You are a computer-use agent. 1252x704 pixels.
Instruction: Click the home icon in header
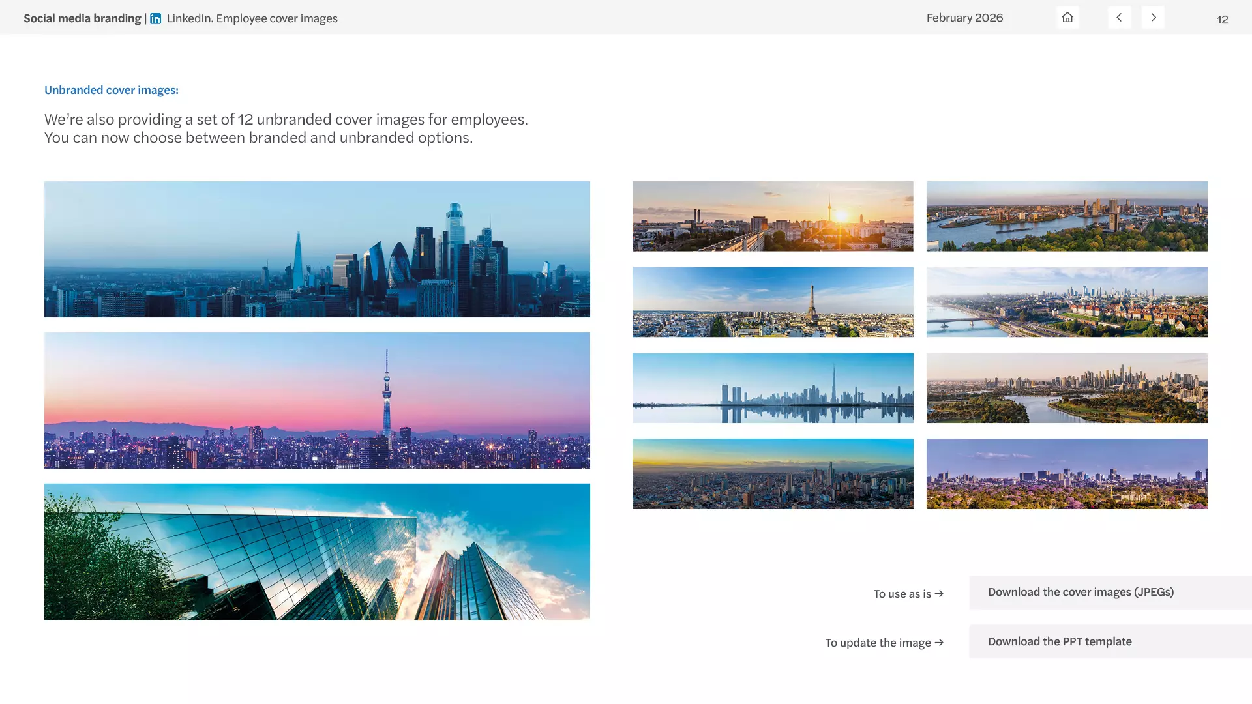[1067, 18]
